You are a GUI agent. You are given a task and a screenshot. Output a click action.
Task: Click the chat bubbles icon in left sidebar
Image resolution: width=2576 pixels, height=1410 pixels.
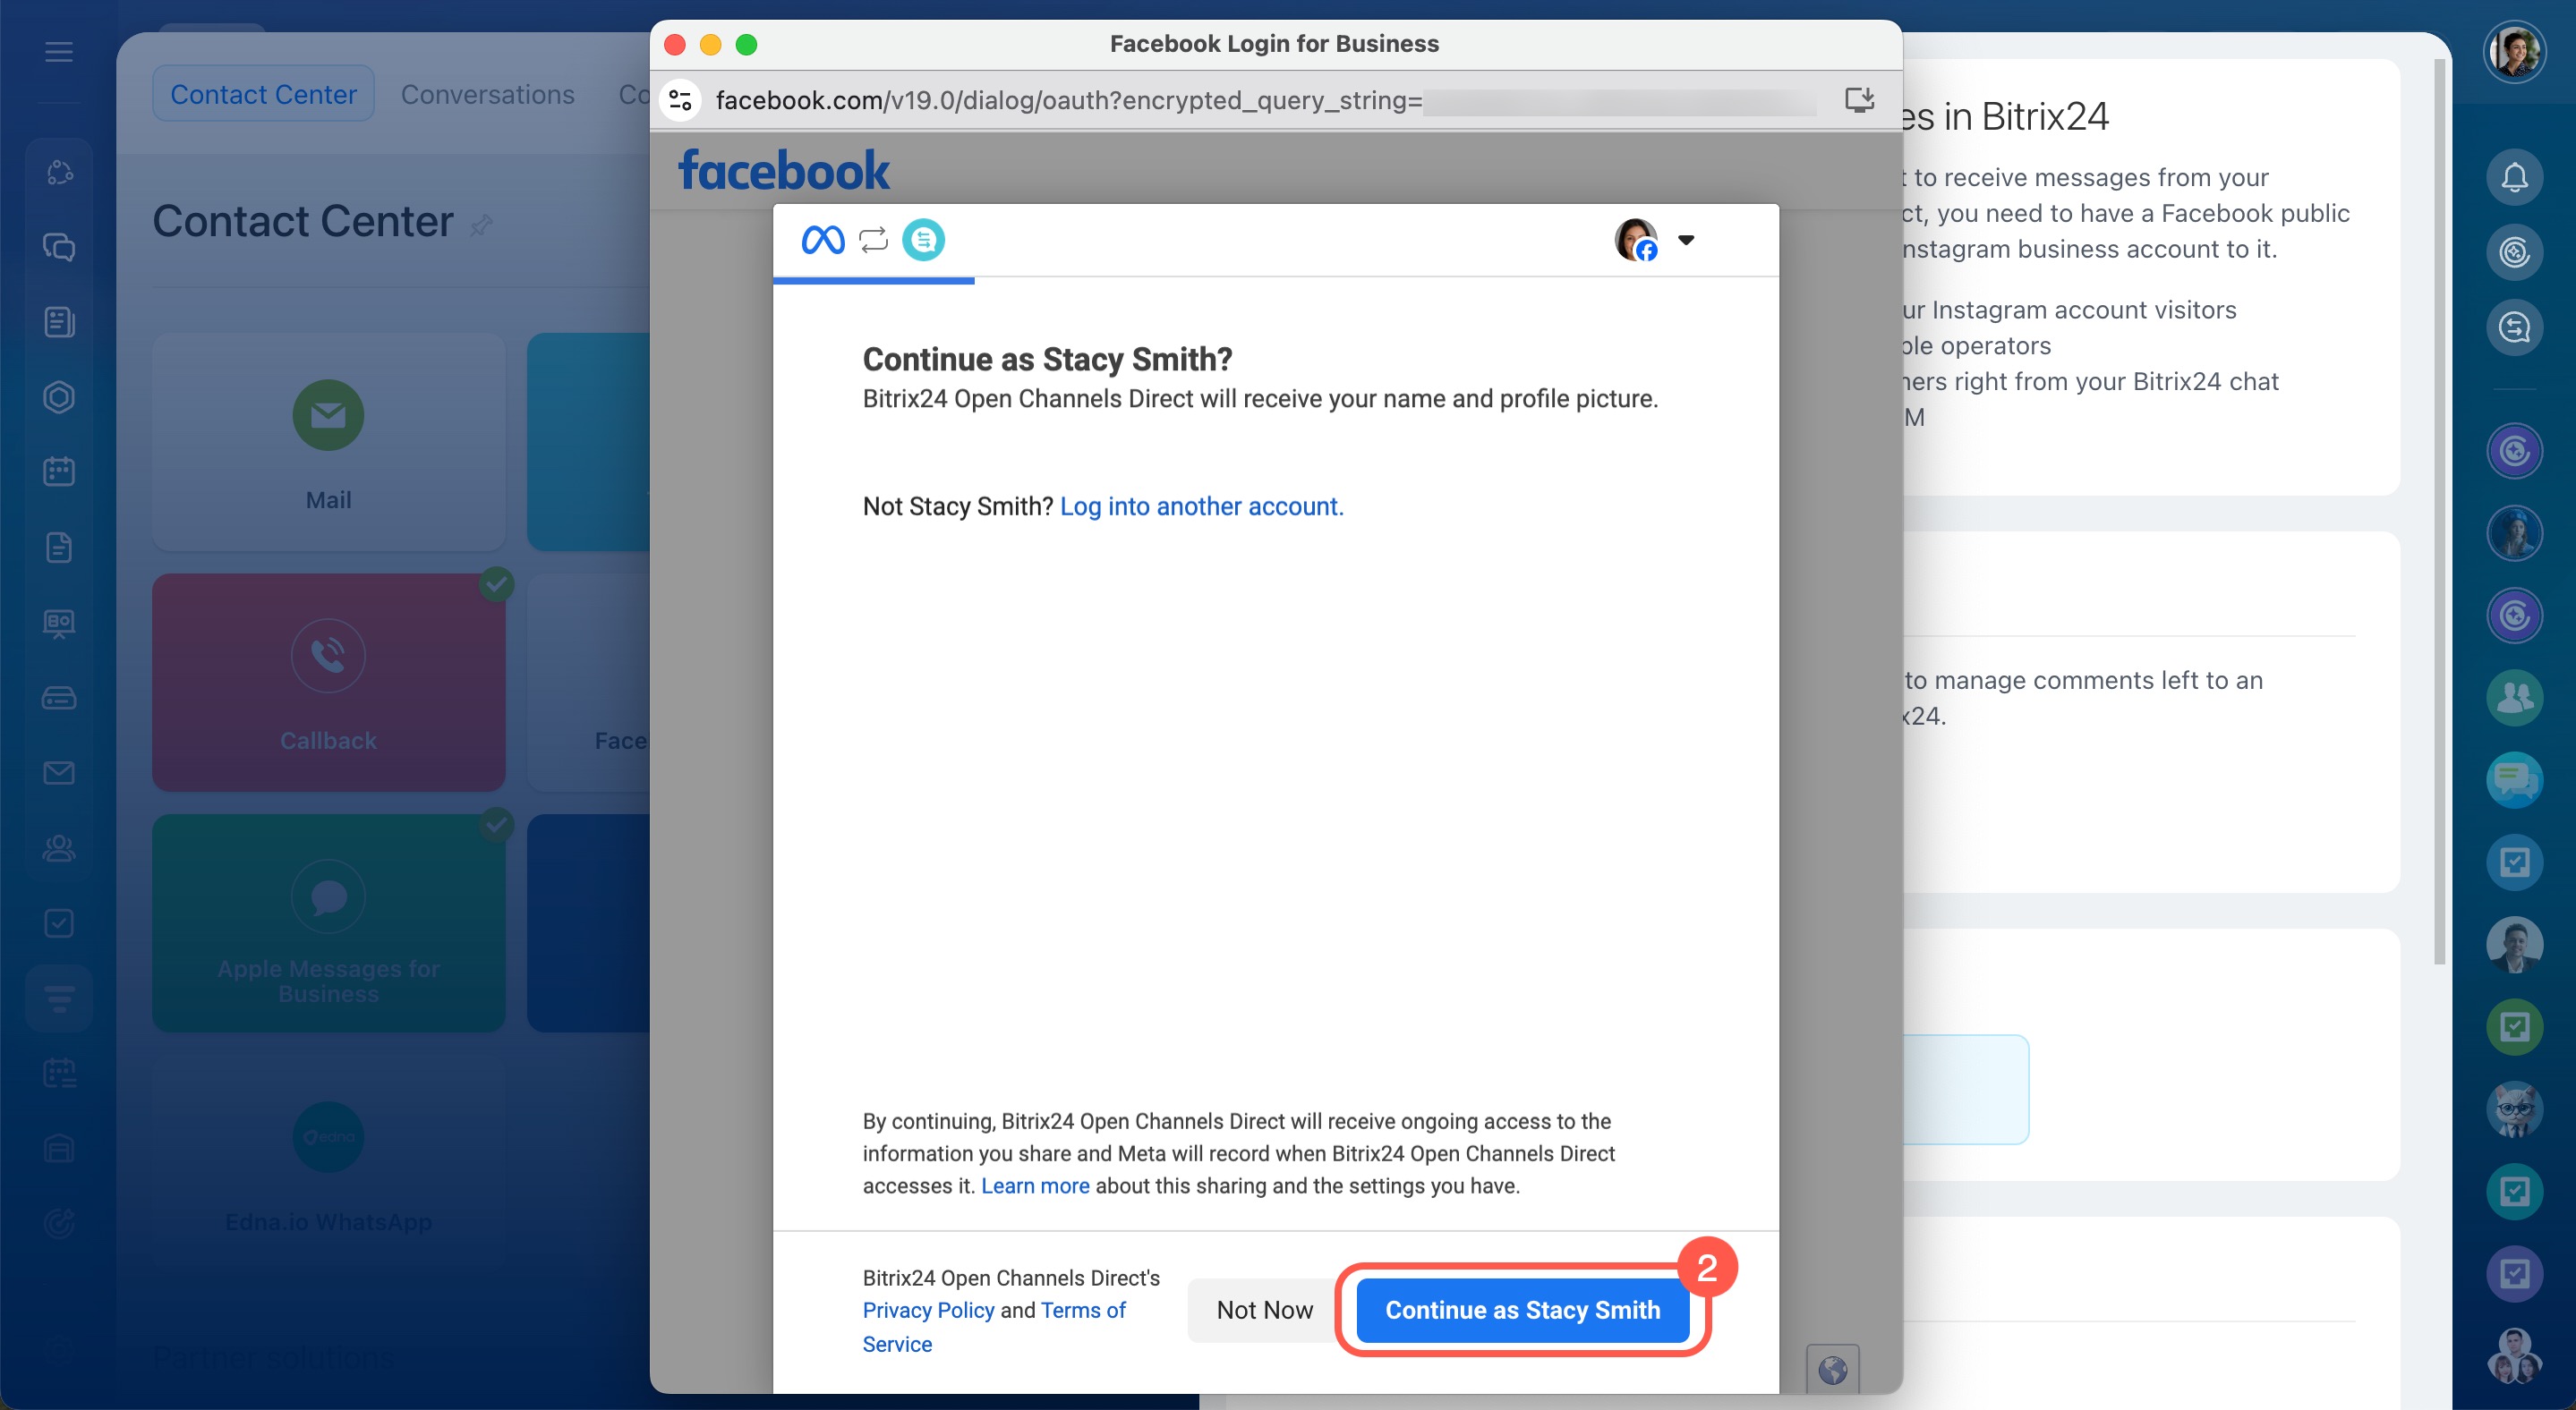pyautogui.click(x=59, y=247)
